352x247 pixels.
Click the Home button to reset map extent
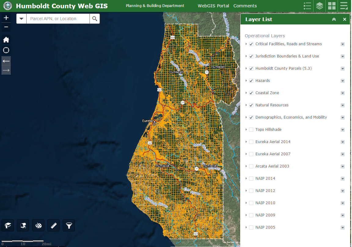tap(6, 39)
